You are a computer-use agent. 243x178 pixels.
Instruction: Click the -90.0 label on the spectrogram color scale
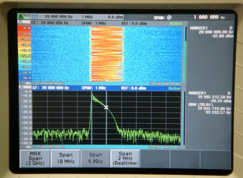click(x=26, y=78)
